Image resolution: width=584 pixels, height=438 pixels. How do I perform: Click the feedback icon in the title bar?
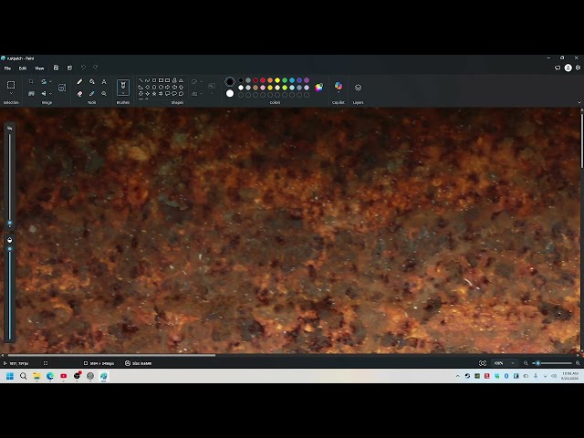558,68
